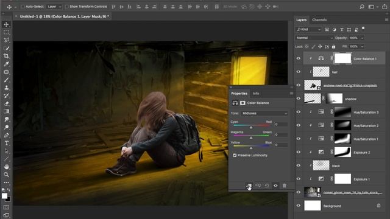Hide the Hue/Saturation 3 layer

pyautogui.click(x=299, y=112)
